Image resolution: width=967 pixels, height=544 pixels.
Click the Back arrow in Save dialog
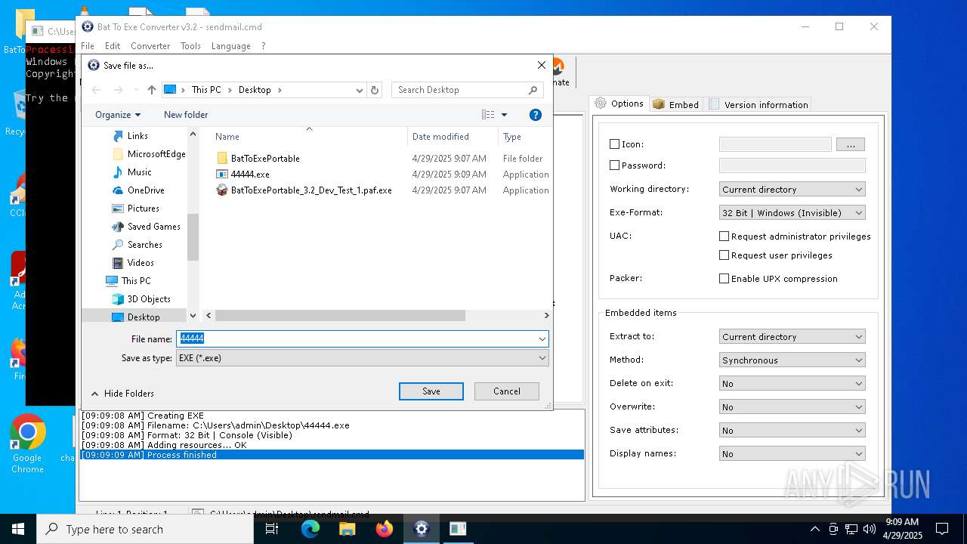click(x=96, y=90)
